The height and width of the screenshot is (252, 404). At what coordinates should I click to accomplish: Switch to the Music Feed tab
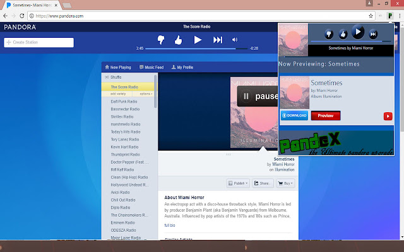[151, 67]
